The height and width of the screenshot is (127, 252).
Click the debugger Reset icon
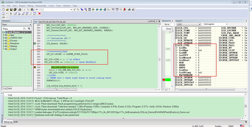coord(4,13)
